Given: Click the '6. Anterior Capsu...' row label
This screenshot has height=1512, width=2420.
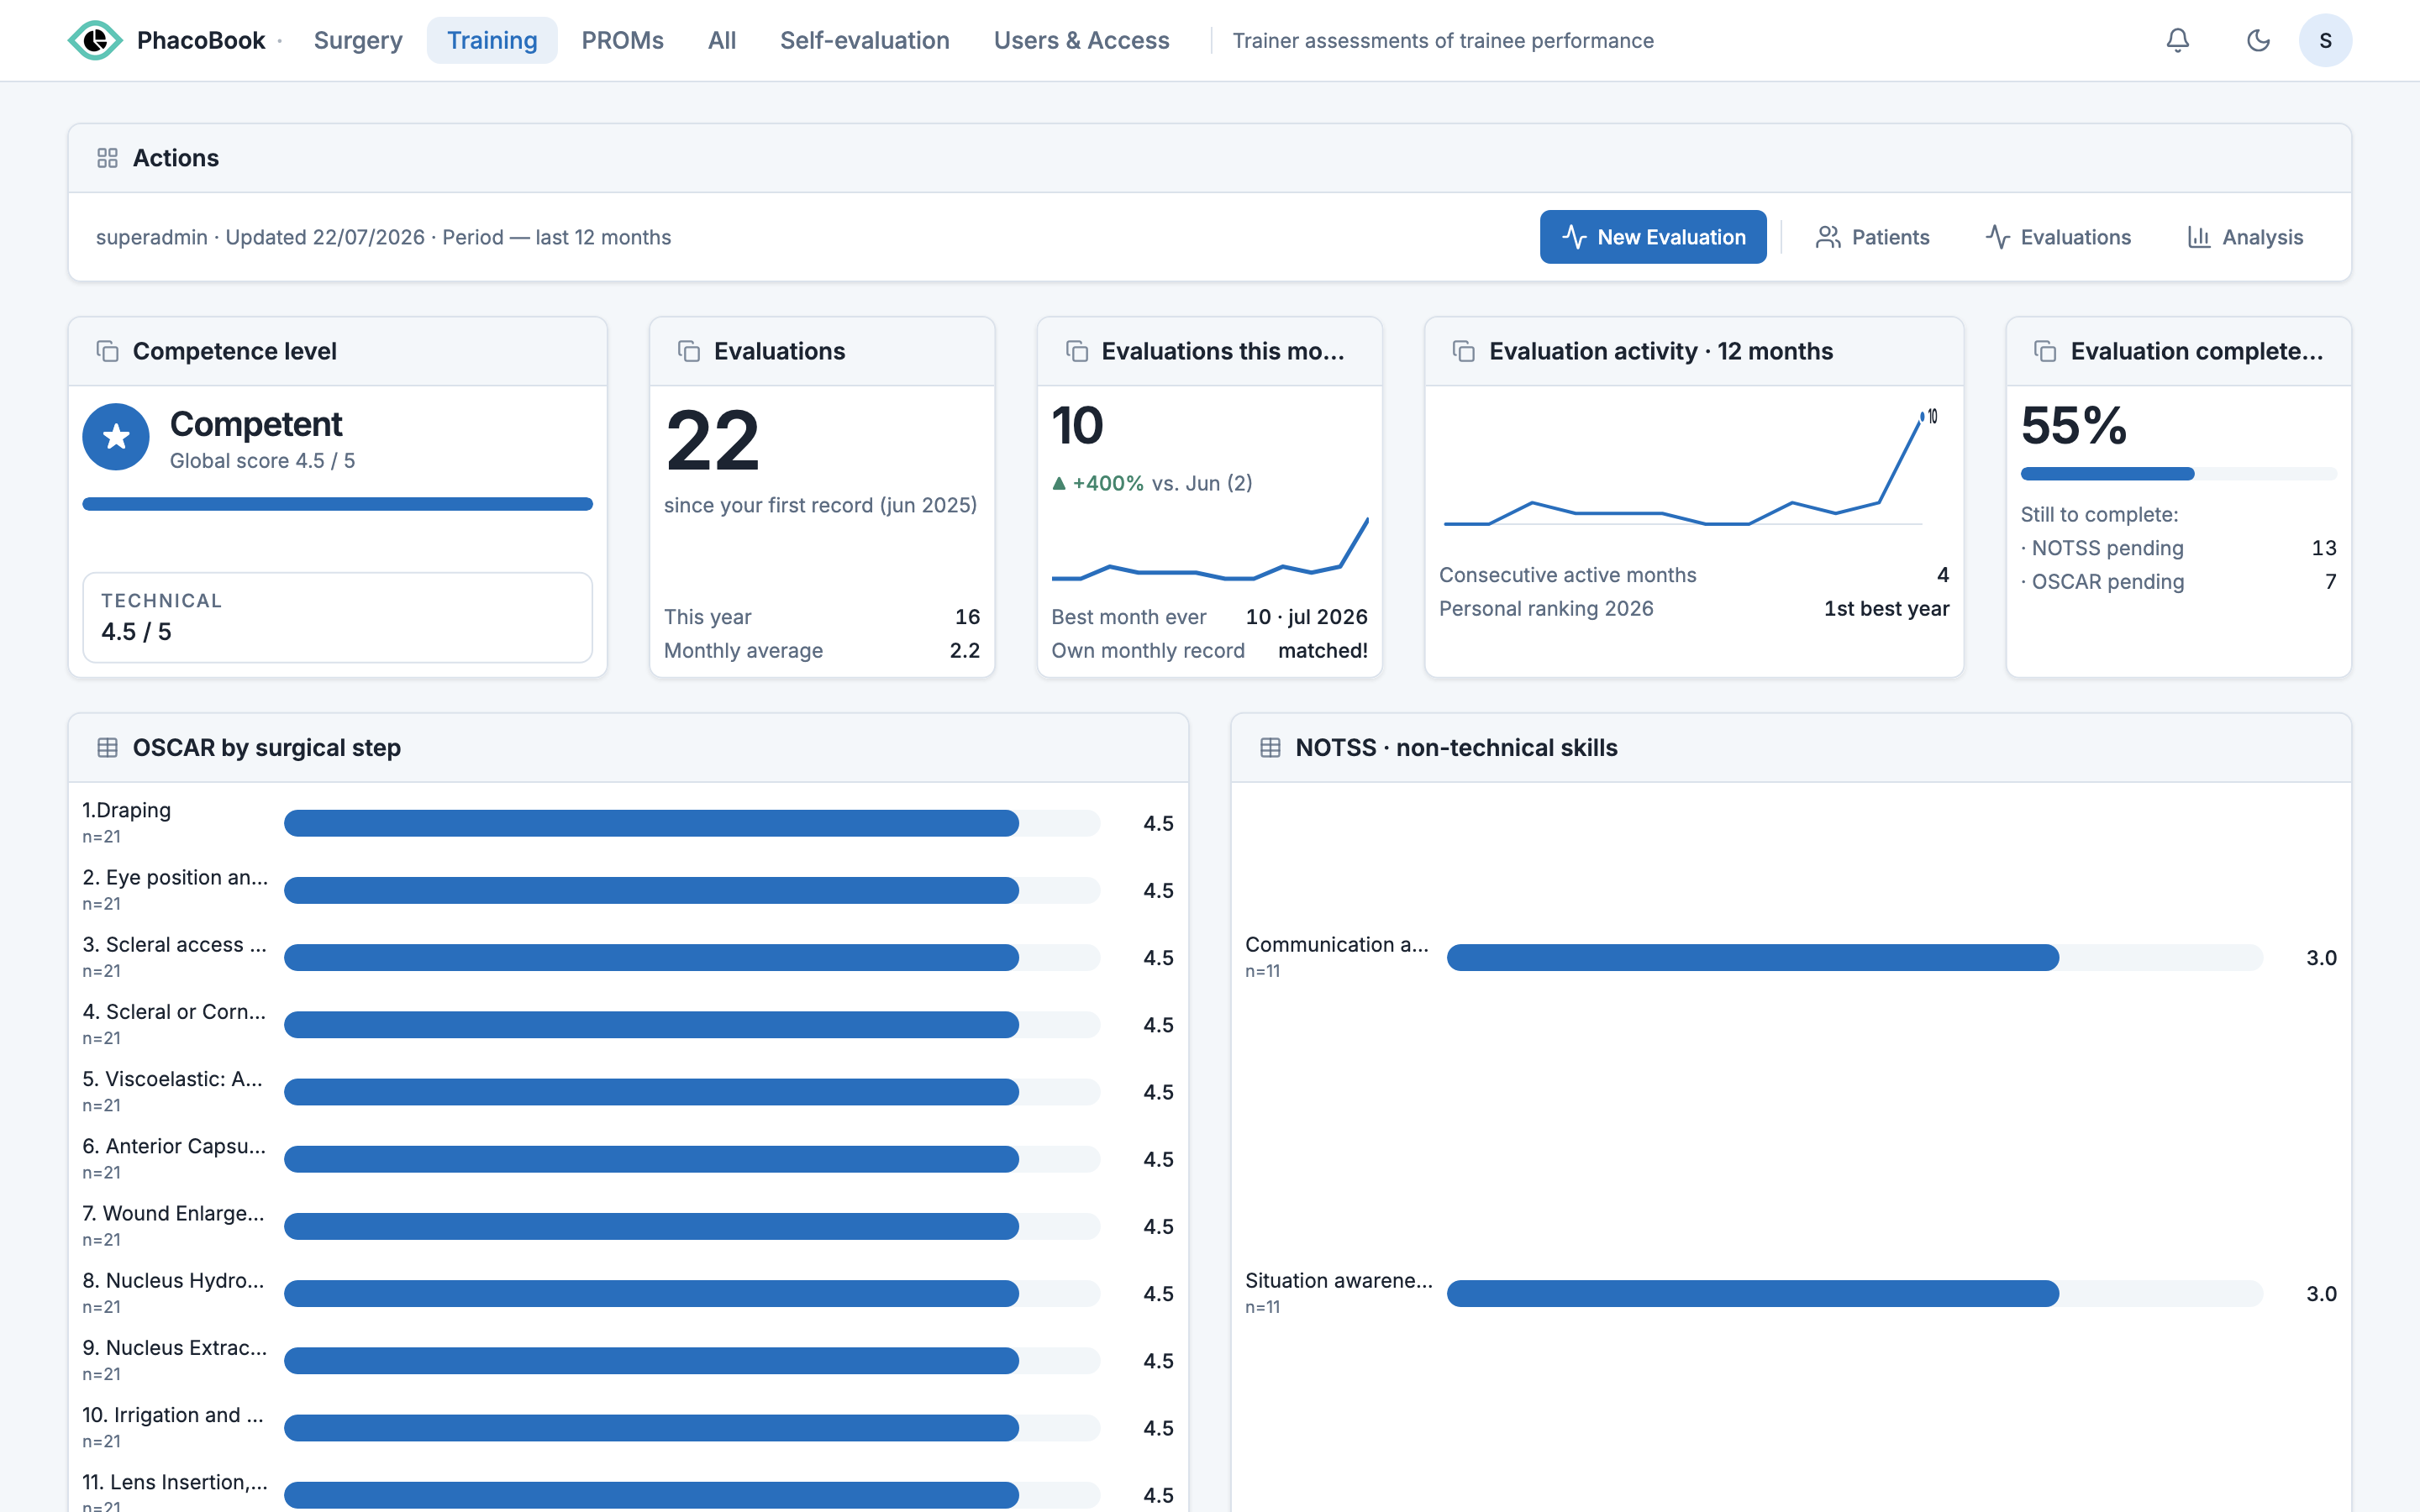Looking at the screenshot, I should (x=174, y=1146).
